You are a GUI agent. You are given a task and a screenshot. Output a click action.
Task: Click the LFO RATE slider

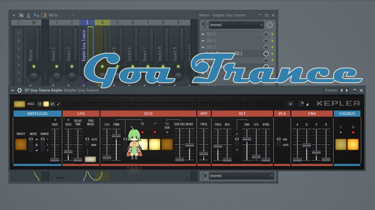coord(68,152)
